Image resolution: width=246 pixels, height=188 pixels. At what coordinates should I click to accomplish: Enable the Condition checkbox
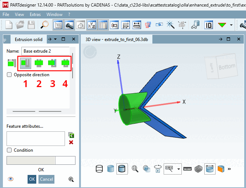tap(9, 150)
